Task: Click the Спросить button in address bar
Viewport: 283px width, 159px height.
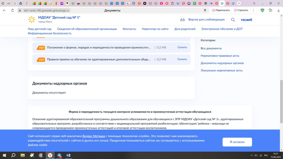Action: 241,11
